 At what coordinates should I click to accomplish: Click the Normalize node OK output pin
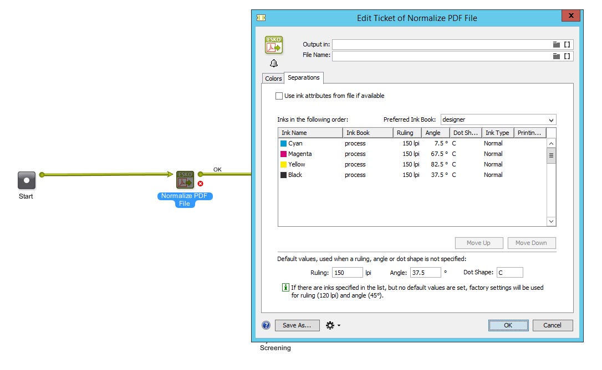pos(201,174)
